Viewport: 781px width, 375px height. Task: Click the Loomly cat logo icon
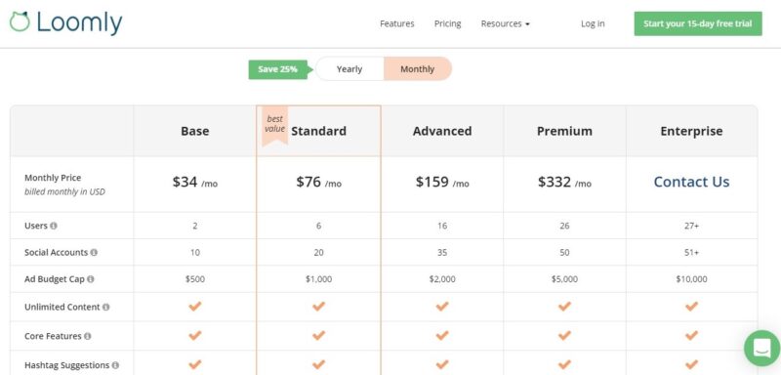[x=20, y=21]
